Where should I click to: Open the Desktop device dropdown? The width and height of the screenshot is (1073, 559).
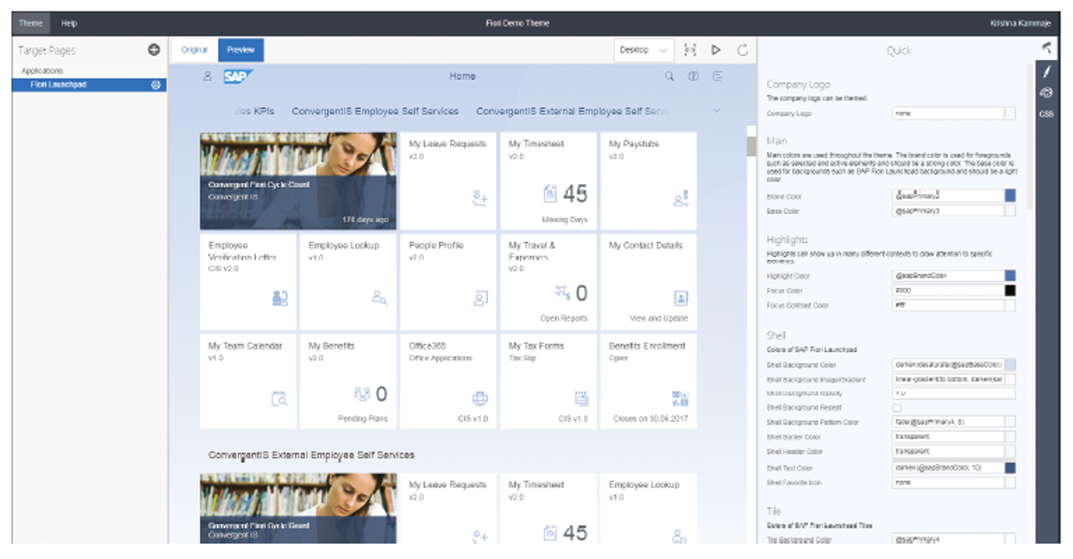point(642,50)
